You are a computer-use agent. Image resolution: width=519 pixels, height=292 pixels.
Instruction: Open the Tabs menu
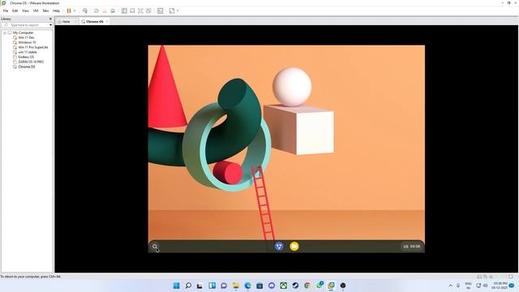45,11
